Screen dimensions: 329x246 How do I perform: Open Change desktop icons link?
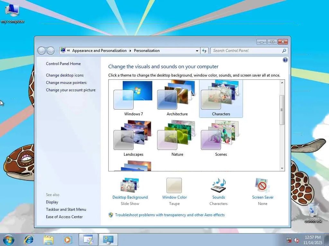[65, 75]
